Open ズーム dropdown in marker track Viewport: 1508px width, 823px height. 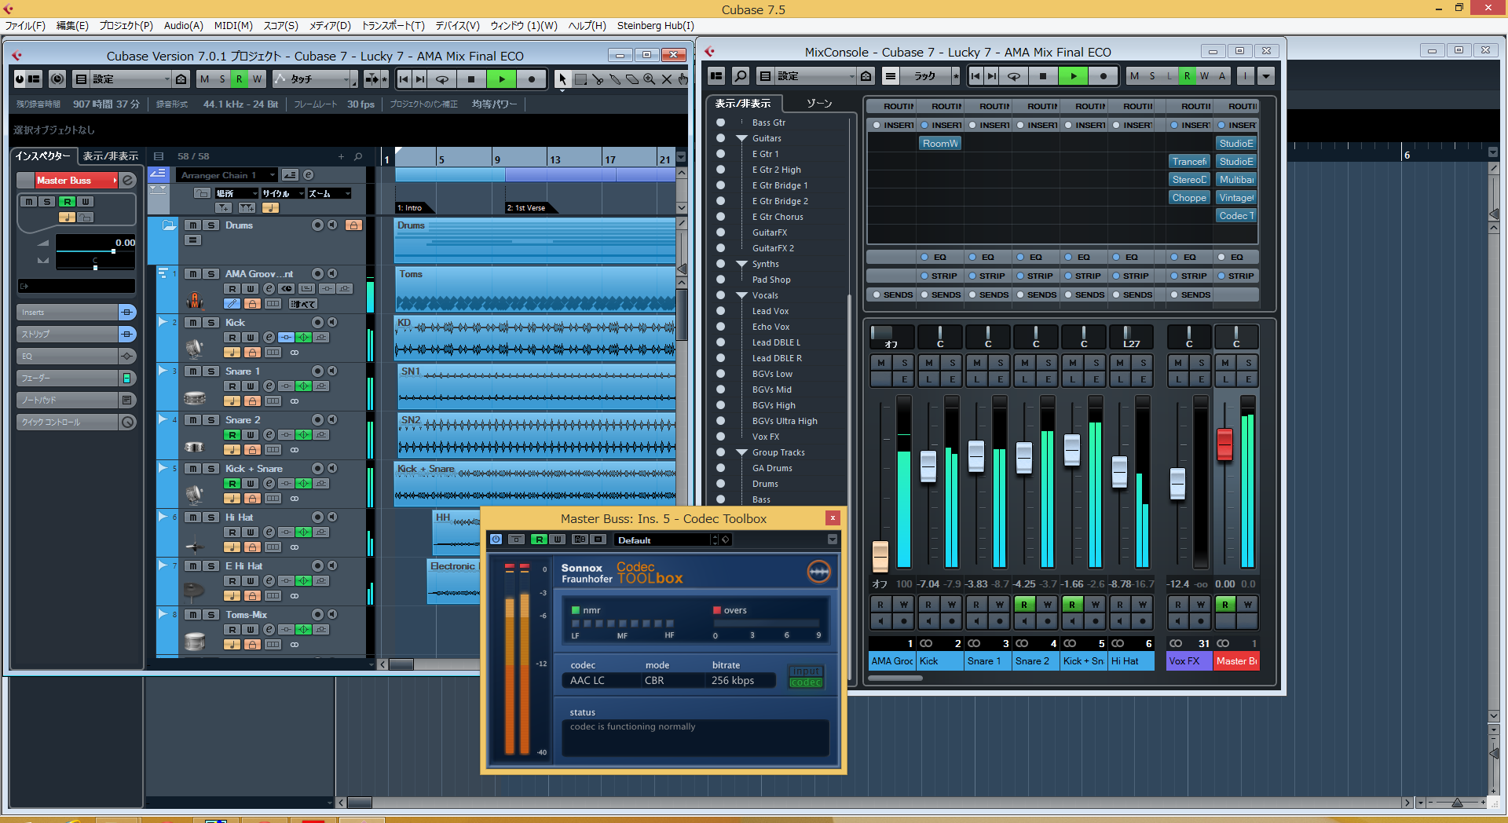pyautogui.click(x=328, y=193)
